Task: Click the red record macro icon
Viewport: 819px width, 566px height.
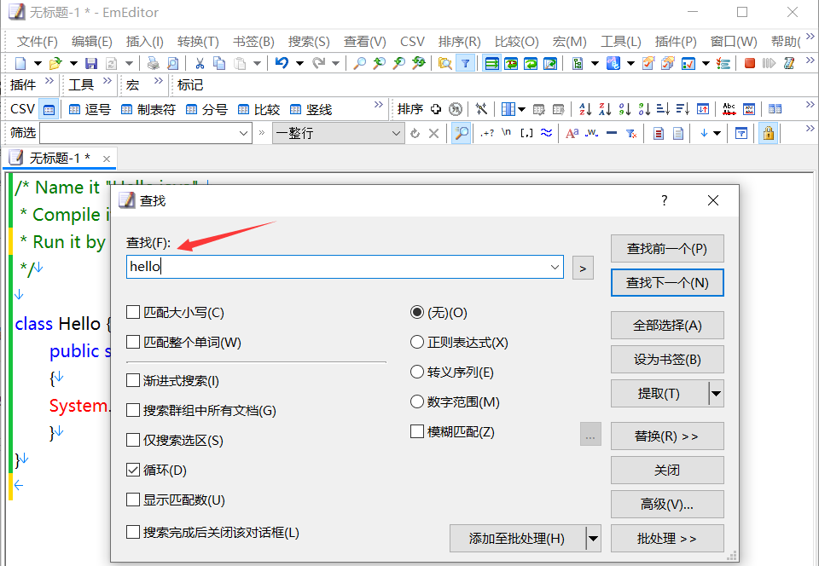Action: coord(749,63)
